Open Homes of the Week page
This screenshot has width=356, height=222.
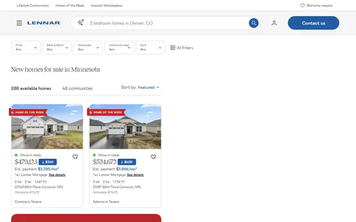pos(70,6)
